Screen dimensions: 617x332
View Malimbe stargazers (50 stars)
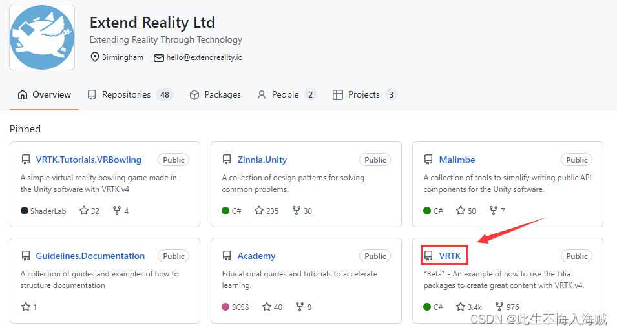point(466,211)
